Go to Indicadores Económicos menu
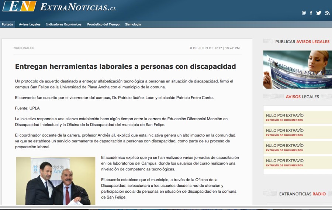 pyautogui.click(x=63, y=24)
